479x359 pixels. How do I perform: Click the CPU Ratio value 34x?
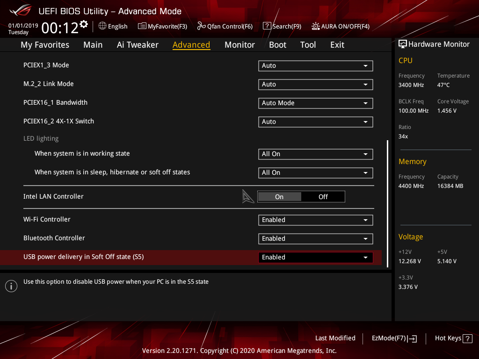pyautogui.click(x=403, y=136)
